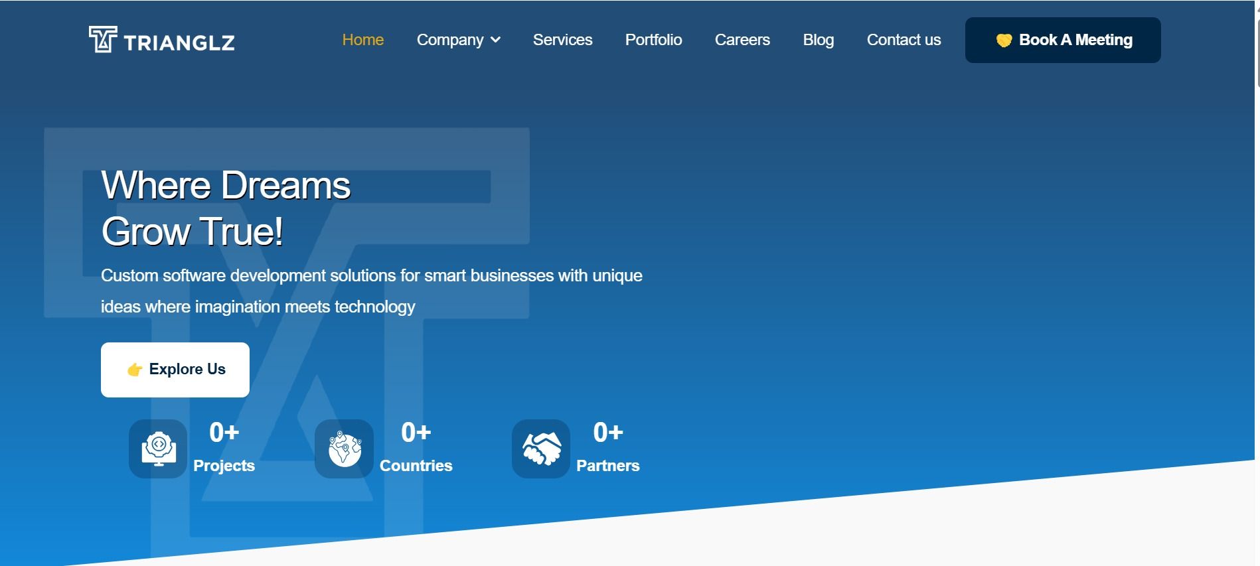Viewport: 1260px width, 566px height.
Task: Click the Partners handshake icon
Action: pos(541,449)
